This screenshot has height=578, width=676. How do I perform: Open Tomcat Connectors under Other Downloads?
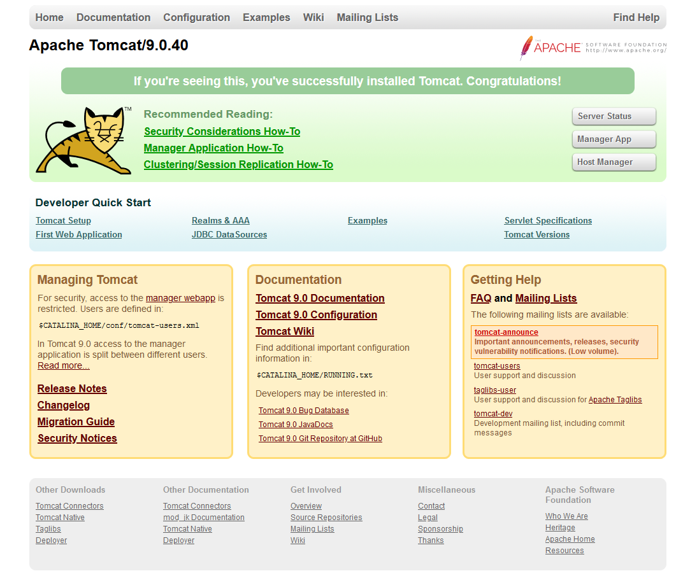point(69,506)
